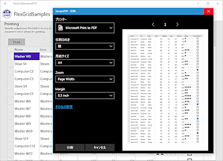Viewport: 223px width, 161px height.
Task: Open the Page Width zoom dropdown
Action: pyautogui.click(x=85, y=79)
